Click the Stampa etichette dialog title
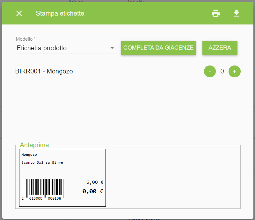The image size is (255, 220). 60,13
